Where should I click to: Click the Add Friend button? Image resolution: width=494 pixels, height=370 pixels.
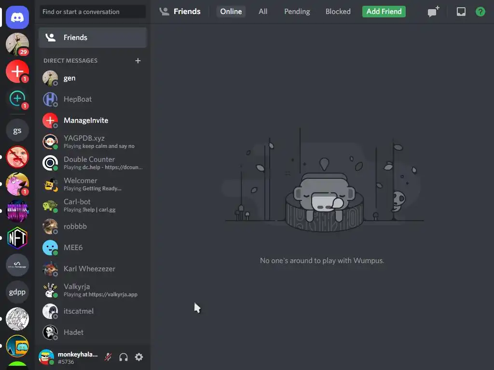pos(384,12)
